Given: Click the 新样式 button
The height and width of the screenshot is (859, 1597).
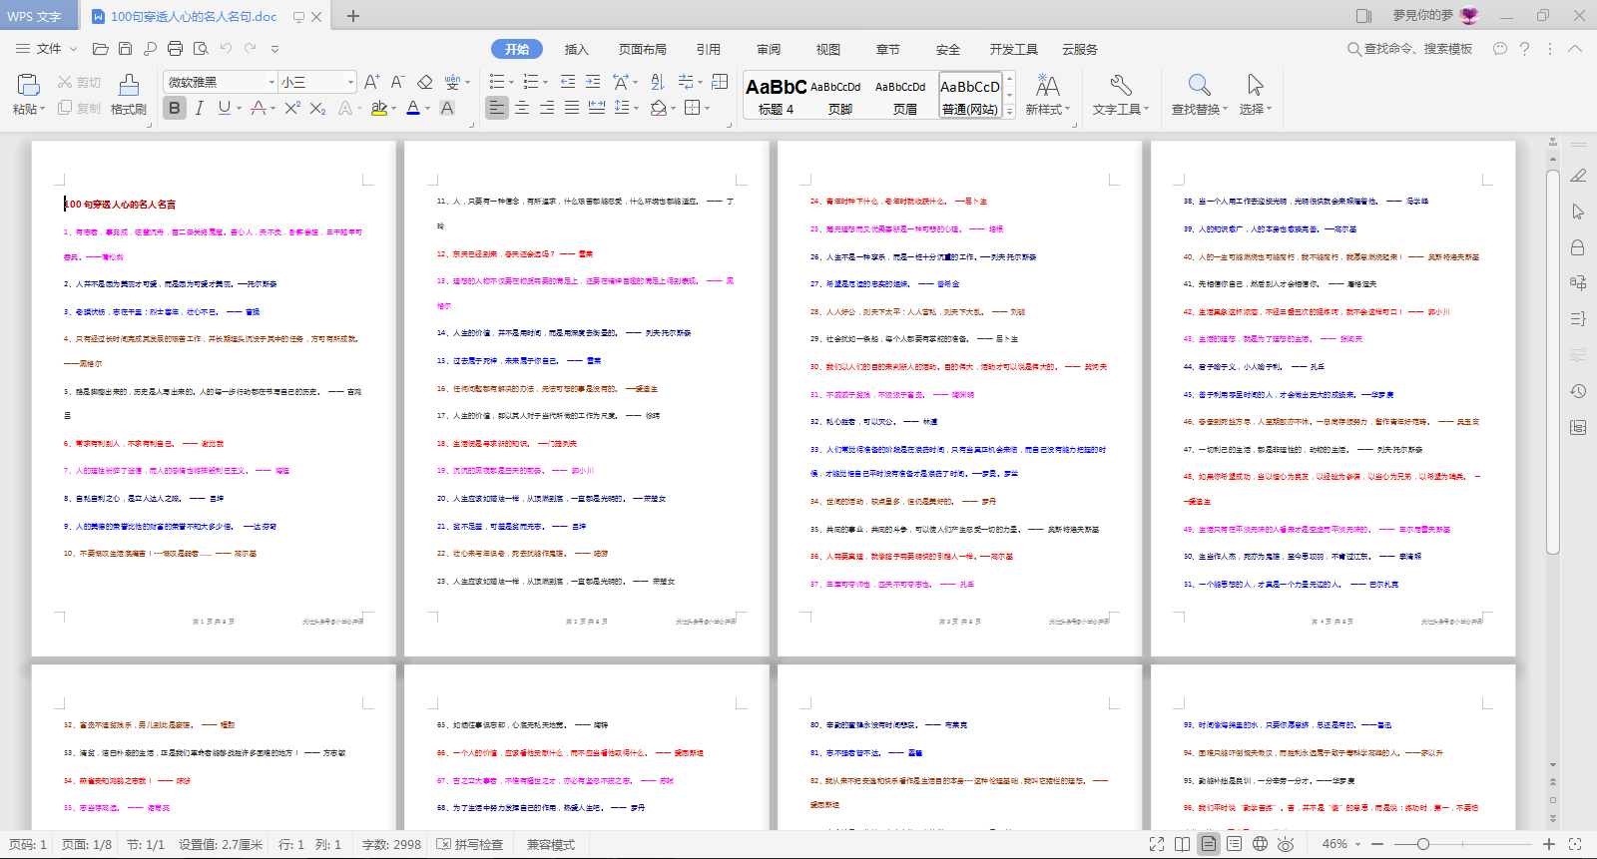Looking at the screenshot, I should (1047, 95).
